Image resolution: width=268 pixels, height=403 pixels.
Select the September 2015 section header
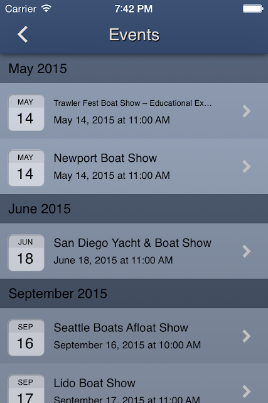(x=134, y=293)
